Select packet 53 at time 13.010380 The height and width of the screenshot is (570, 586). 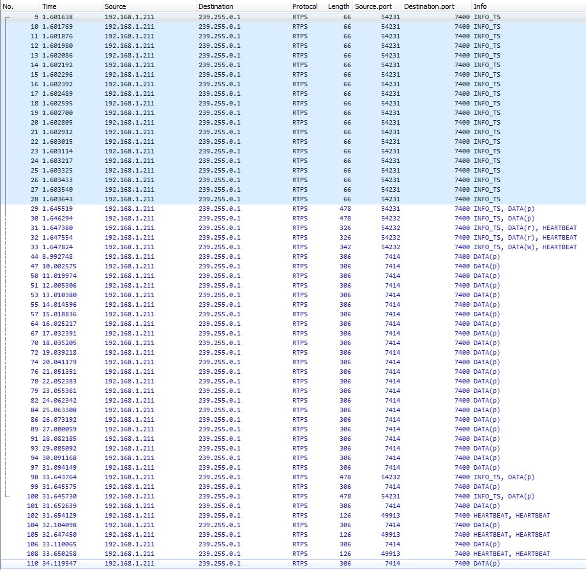pos(293,295)
